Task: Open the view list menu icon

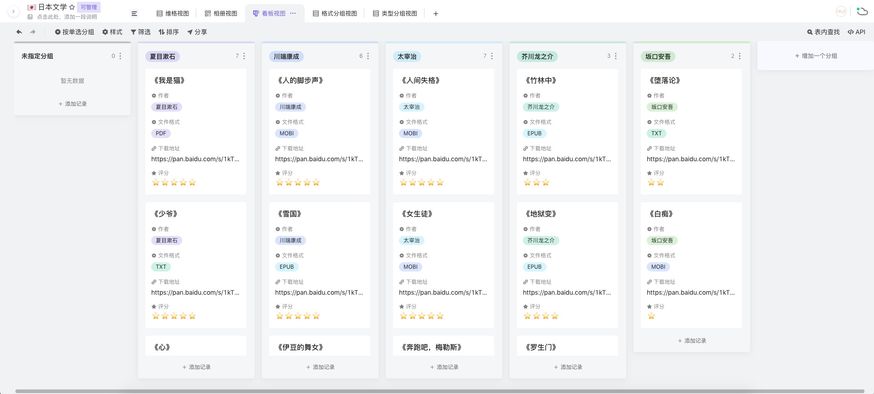Action: pyautogui.click(x=134, y=14)
